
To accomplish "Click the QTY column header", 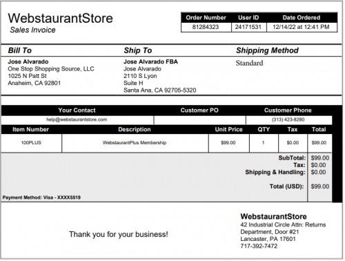I will [264, 129].
